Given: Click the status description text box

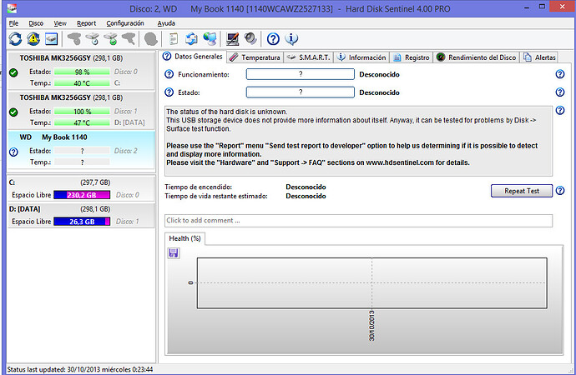Looking at the screenshot, I should (x=358, y=141).
